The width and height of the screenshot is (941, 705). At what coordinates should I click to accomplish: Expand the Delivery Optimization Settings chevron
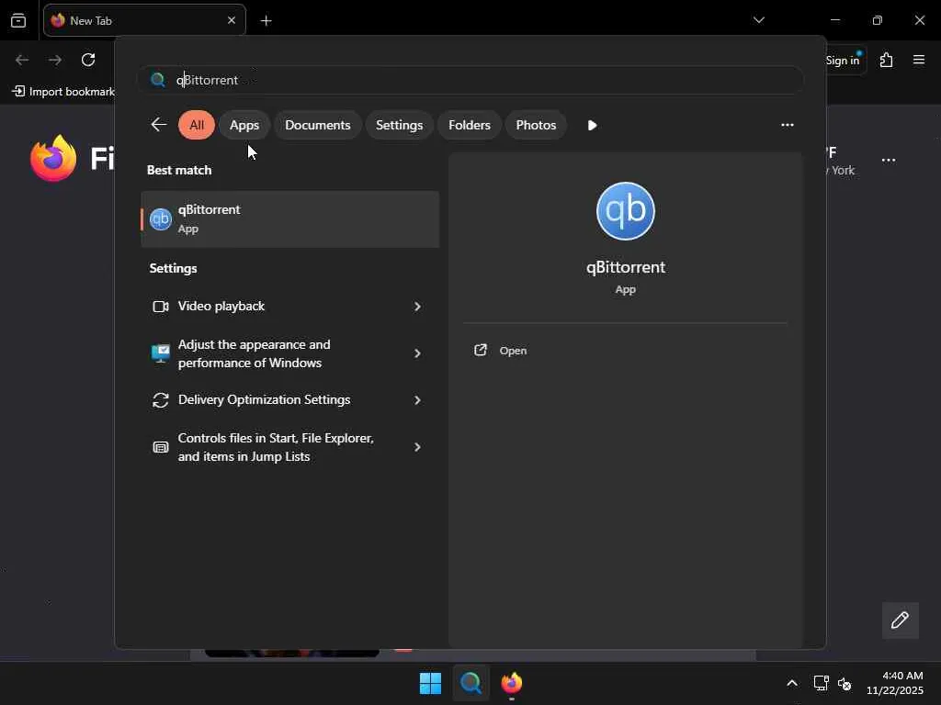pos(418,400)
